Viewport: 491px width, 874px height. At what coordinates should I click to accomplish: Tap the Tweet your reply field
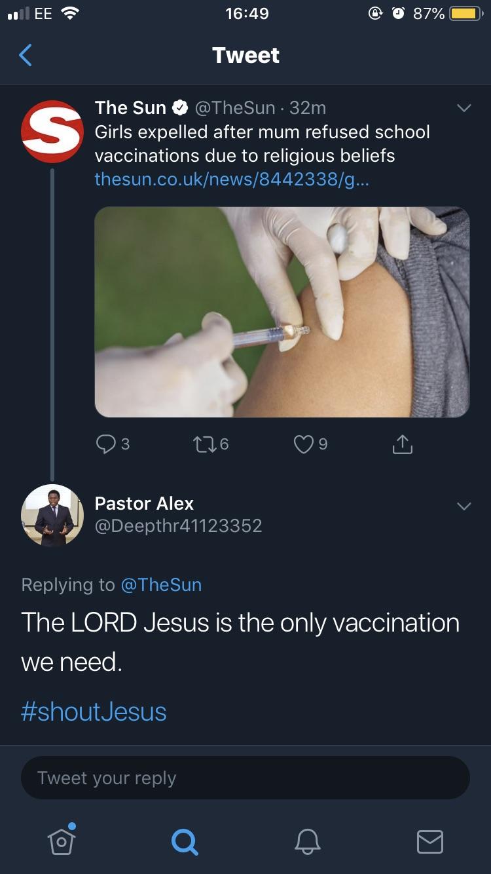[x=245, y=778]
